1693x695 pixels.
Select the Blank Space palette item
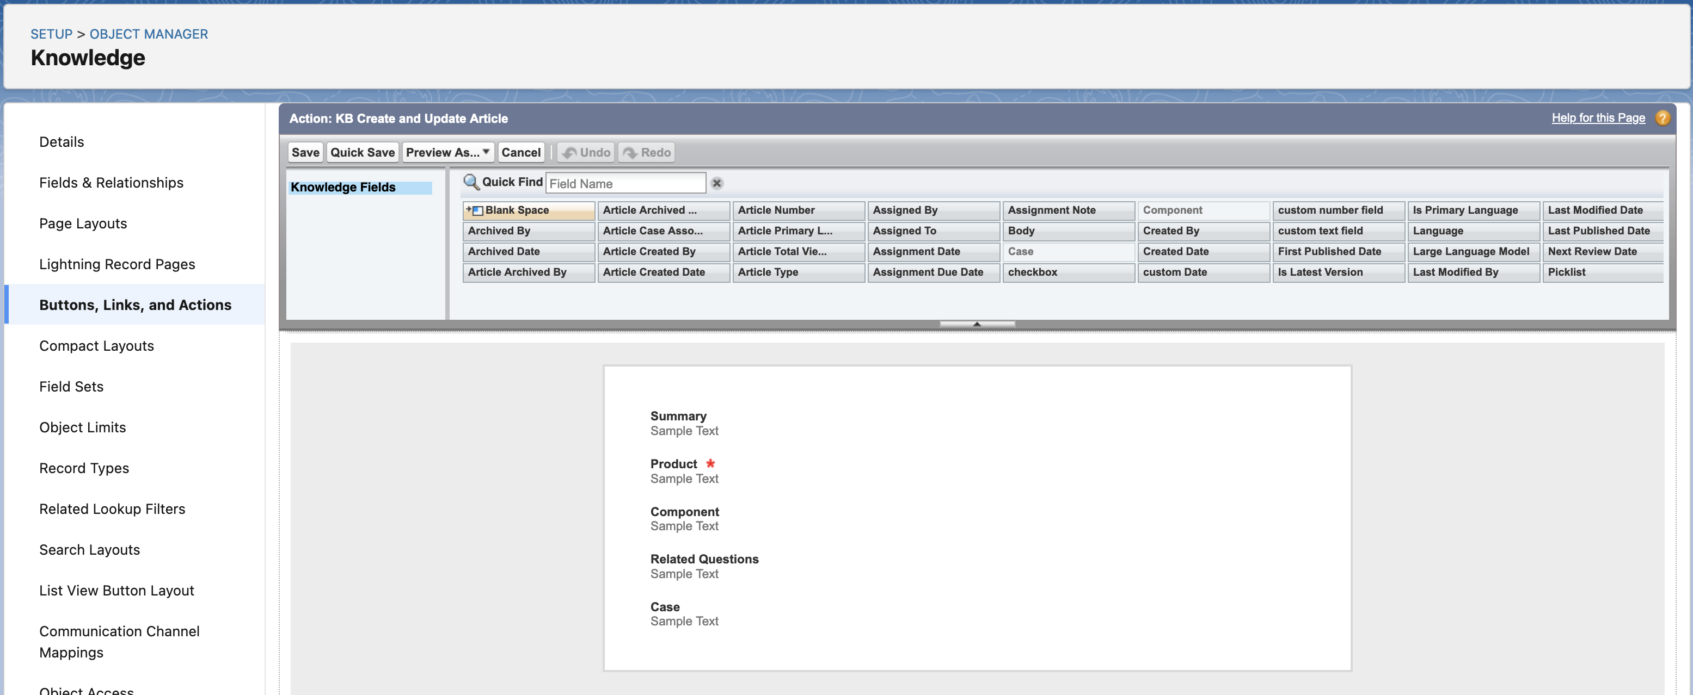(x=527, y=210)
